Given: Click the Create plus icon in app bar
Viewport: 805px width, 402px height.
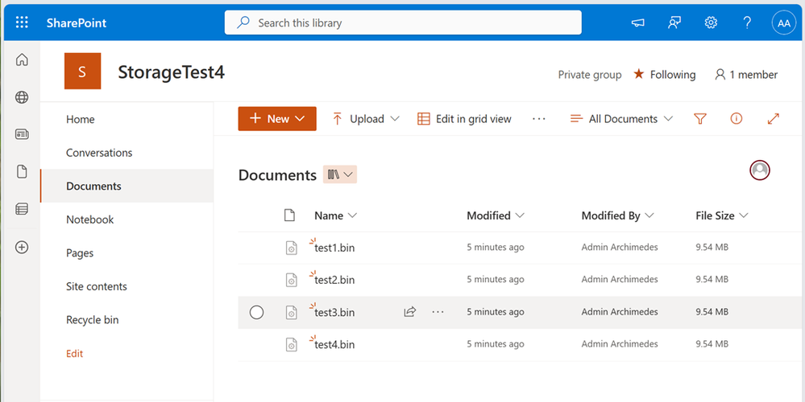Looking at the screenshot, I should tap(22, 248).
